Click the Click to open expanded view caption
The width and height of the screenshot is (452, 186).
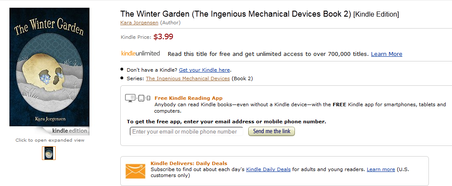50,140
